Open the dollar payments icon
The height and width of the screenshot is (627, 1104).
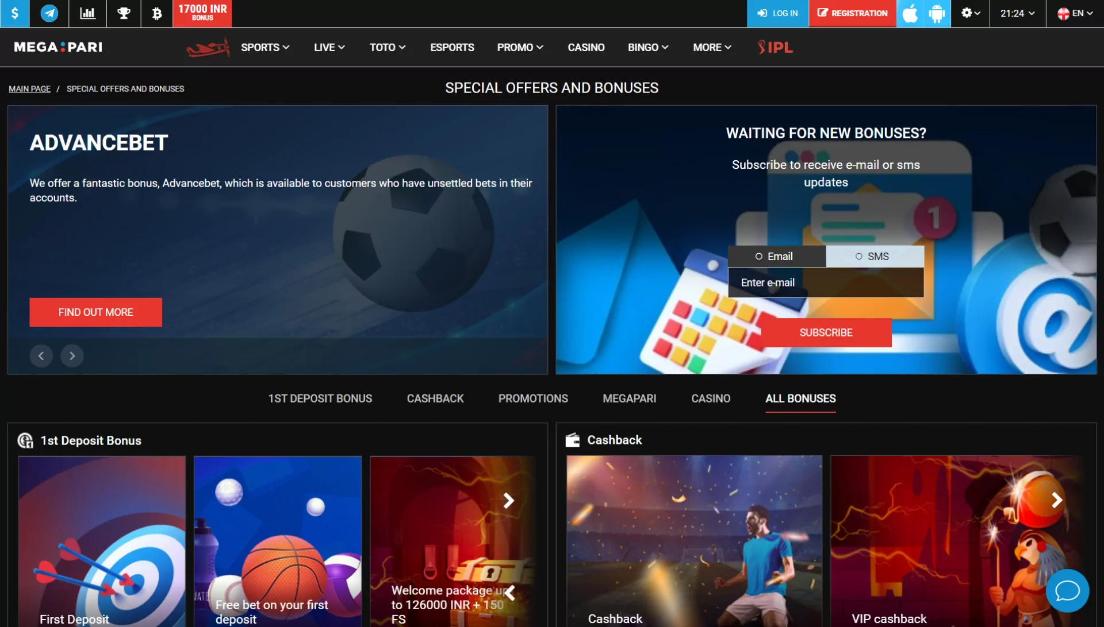point(14,13)
